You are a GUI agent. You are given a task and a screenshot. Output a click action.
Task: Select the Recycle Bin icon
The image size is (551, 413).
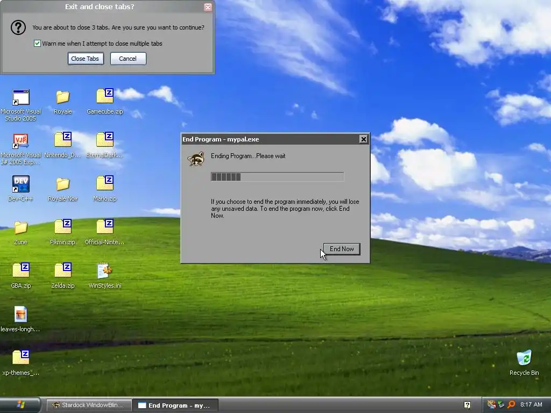click(x=524, y=358)
